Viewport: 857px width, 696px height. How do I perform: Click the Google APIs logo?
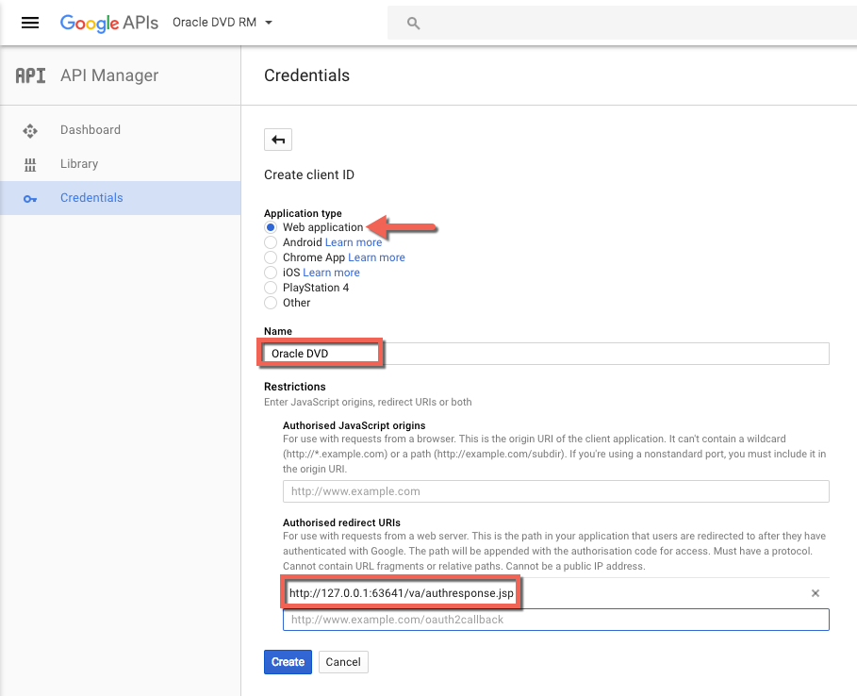(x=109, y=23)
